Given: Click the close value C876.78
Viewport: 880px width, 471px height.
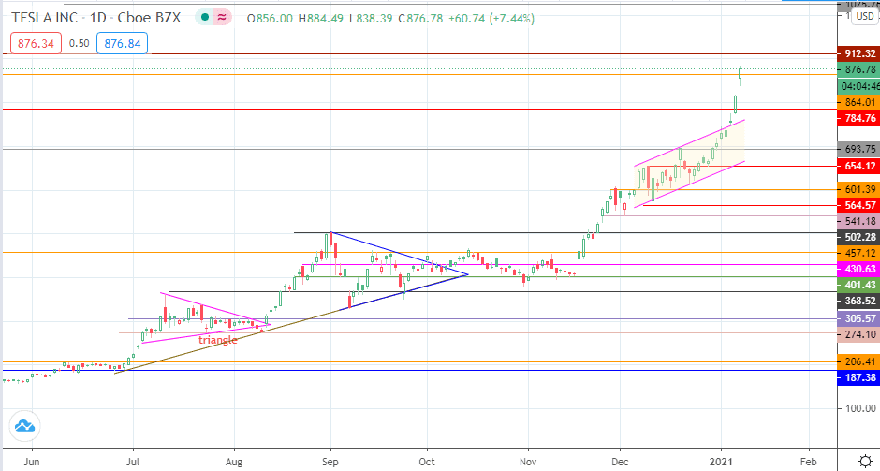Looking at the screenshot, I should click(x=420, y=19).
